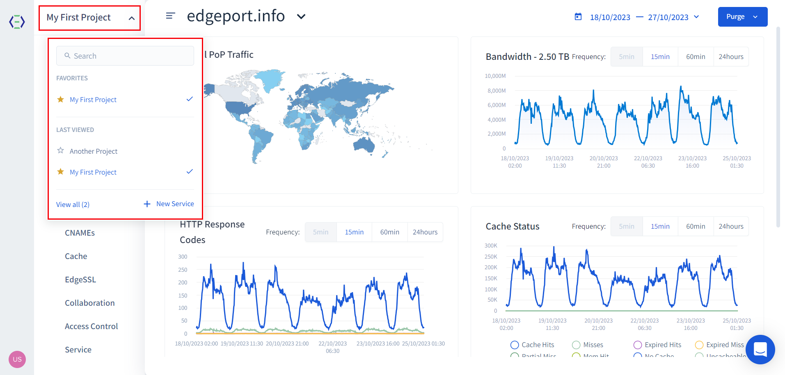Toggle the sidebar hamburger menu icon
785x375 pixels.
tap(170, 16)
